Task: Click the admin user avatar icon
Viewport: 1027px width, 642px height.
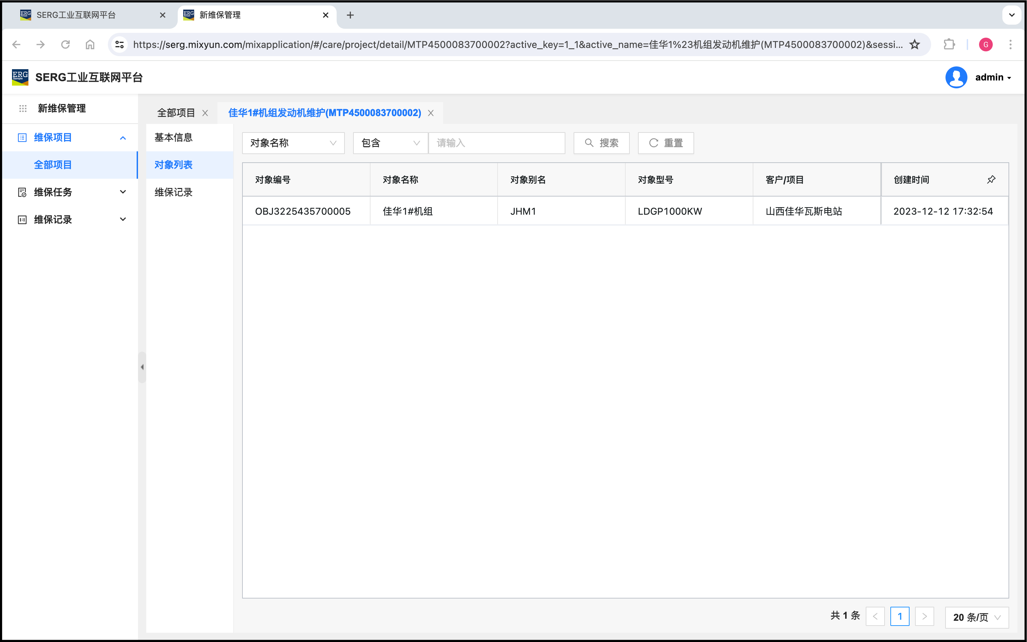Action: pos(956,77)
